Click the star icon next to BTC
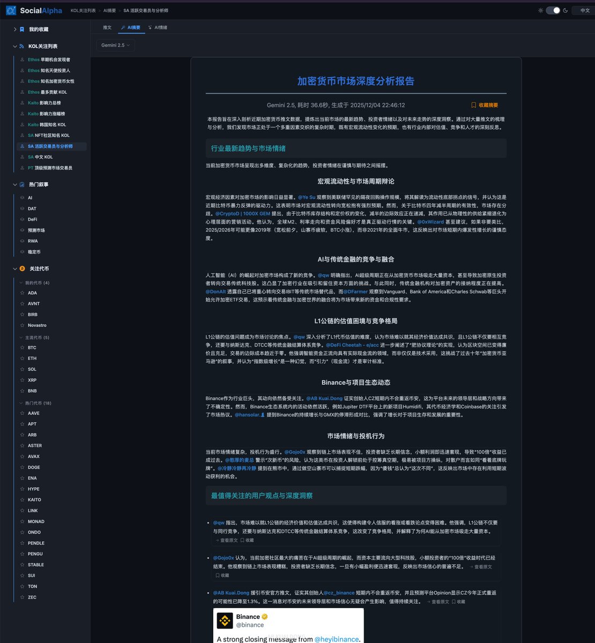The height and width of the screenshot is (643, 595). (22, 348)
